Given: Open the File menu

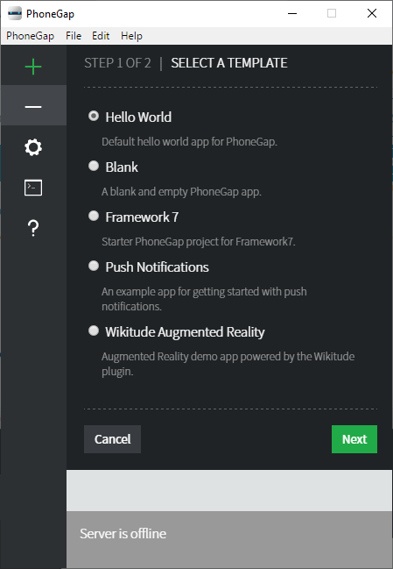Looking at the screenshot, I should (x=74, y=36).
